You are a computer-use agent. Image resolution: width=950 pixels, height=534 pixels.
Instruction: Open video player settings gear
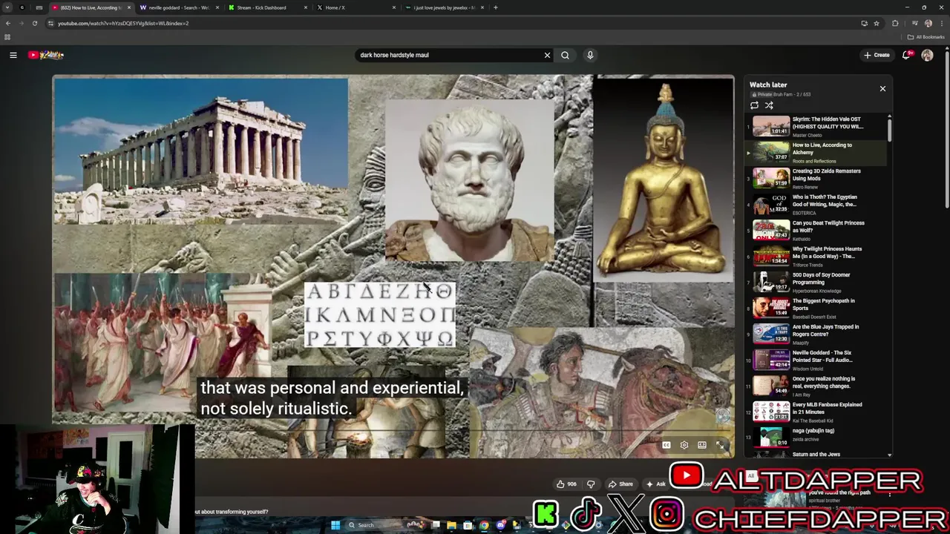pyautogui.click(x=684, y=445)
